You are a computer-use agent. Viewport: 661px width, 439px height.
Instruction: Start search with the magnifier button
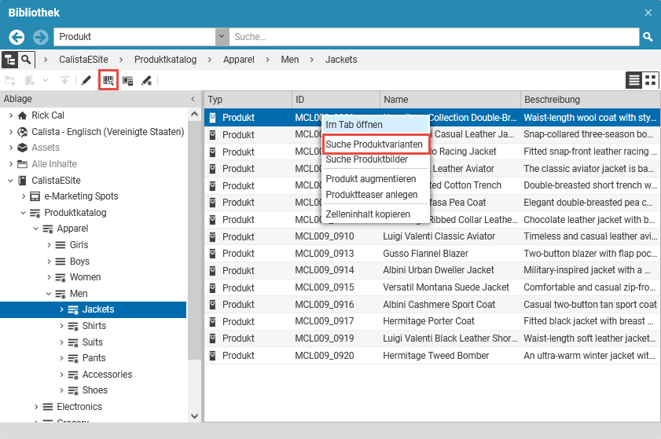pos(648,37)
